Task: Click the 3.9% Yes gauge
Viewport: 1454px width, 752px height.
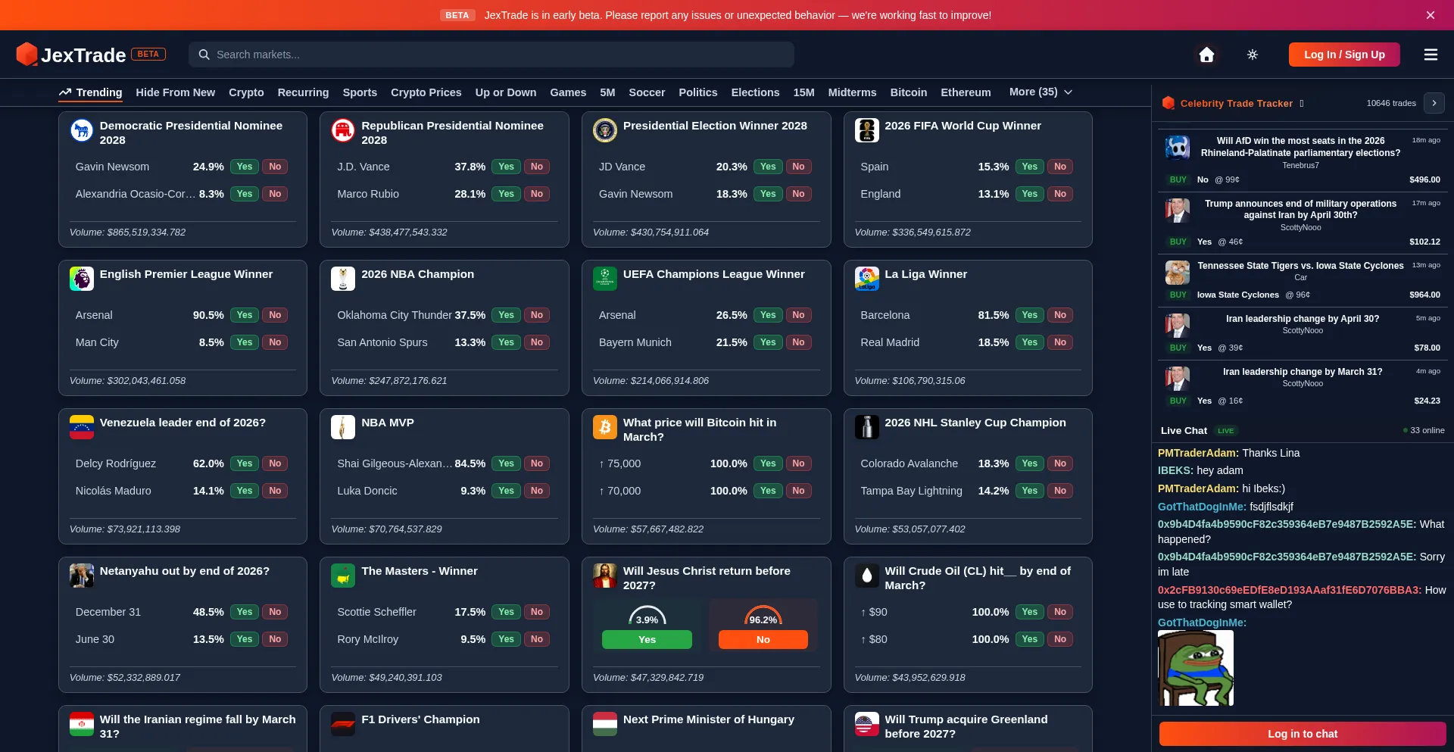Action: 647,616
